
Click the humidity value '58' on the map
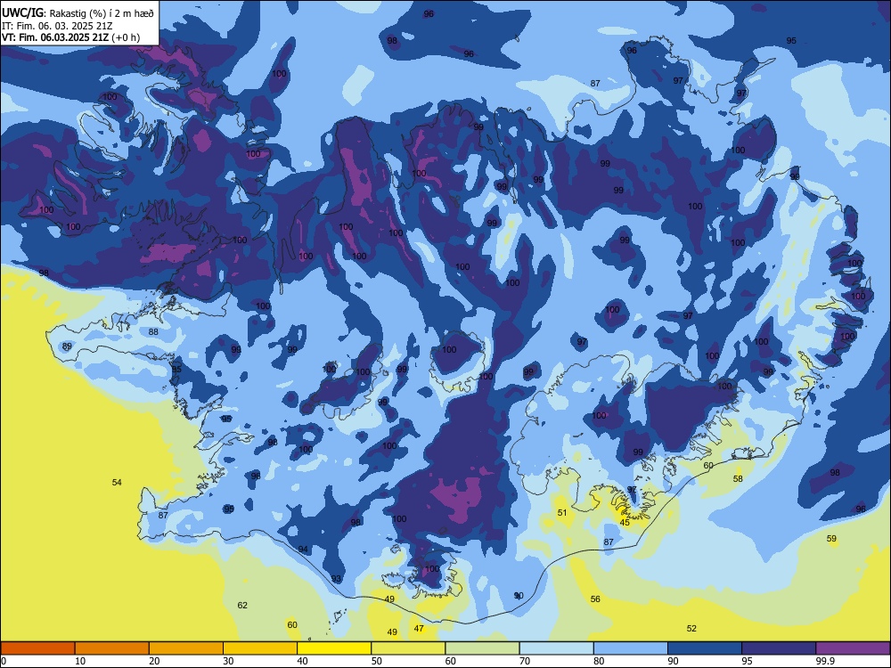(x=738, y=479)
